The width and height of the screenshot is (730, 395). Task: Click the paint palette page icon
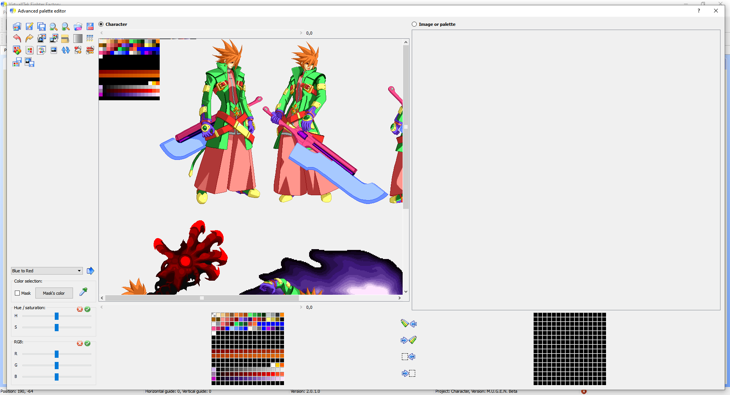click(41, 50)
